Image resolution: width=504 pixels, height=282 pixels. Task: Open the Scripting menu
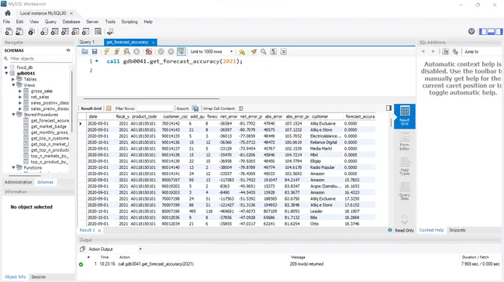(129, 22)
